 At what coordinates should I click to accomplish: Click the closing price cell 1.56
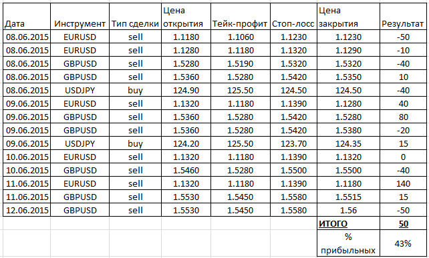[348, 210]
